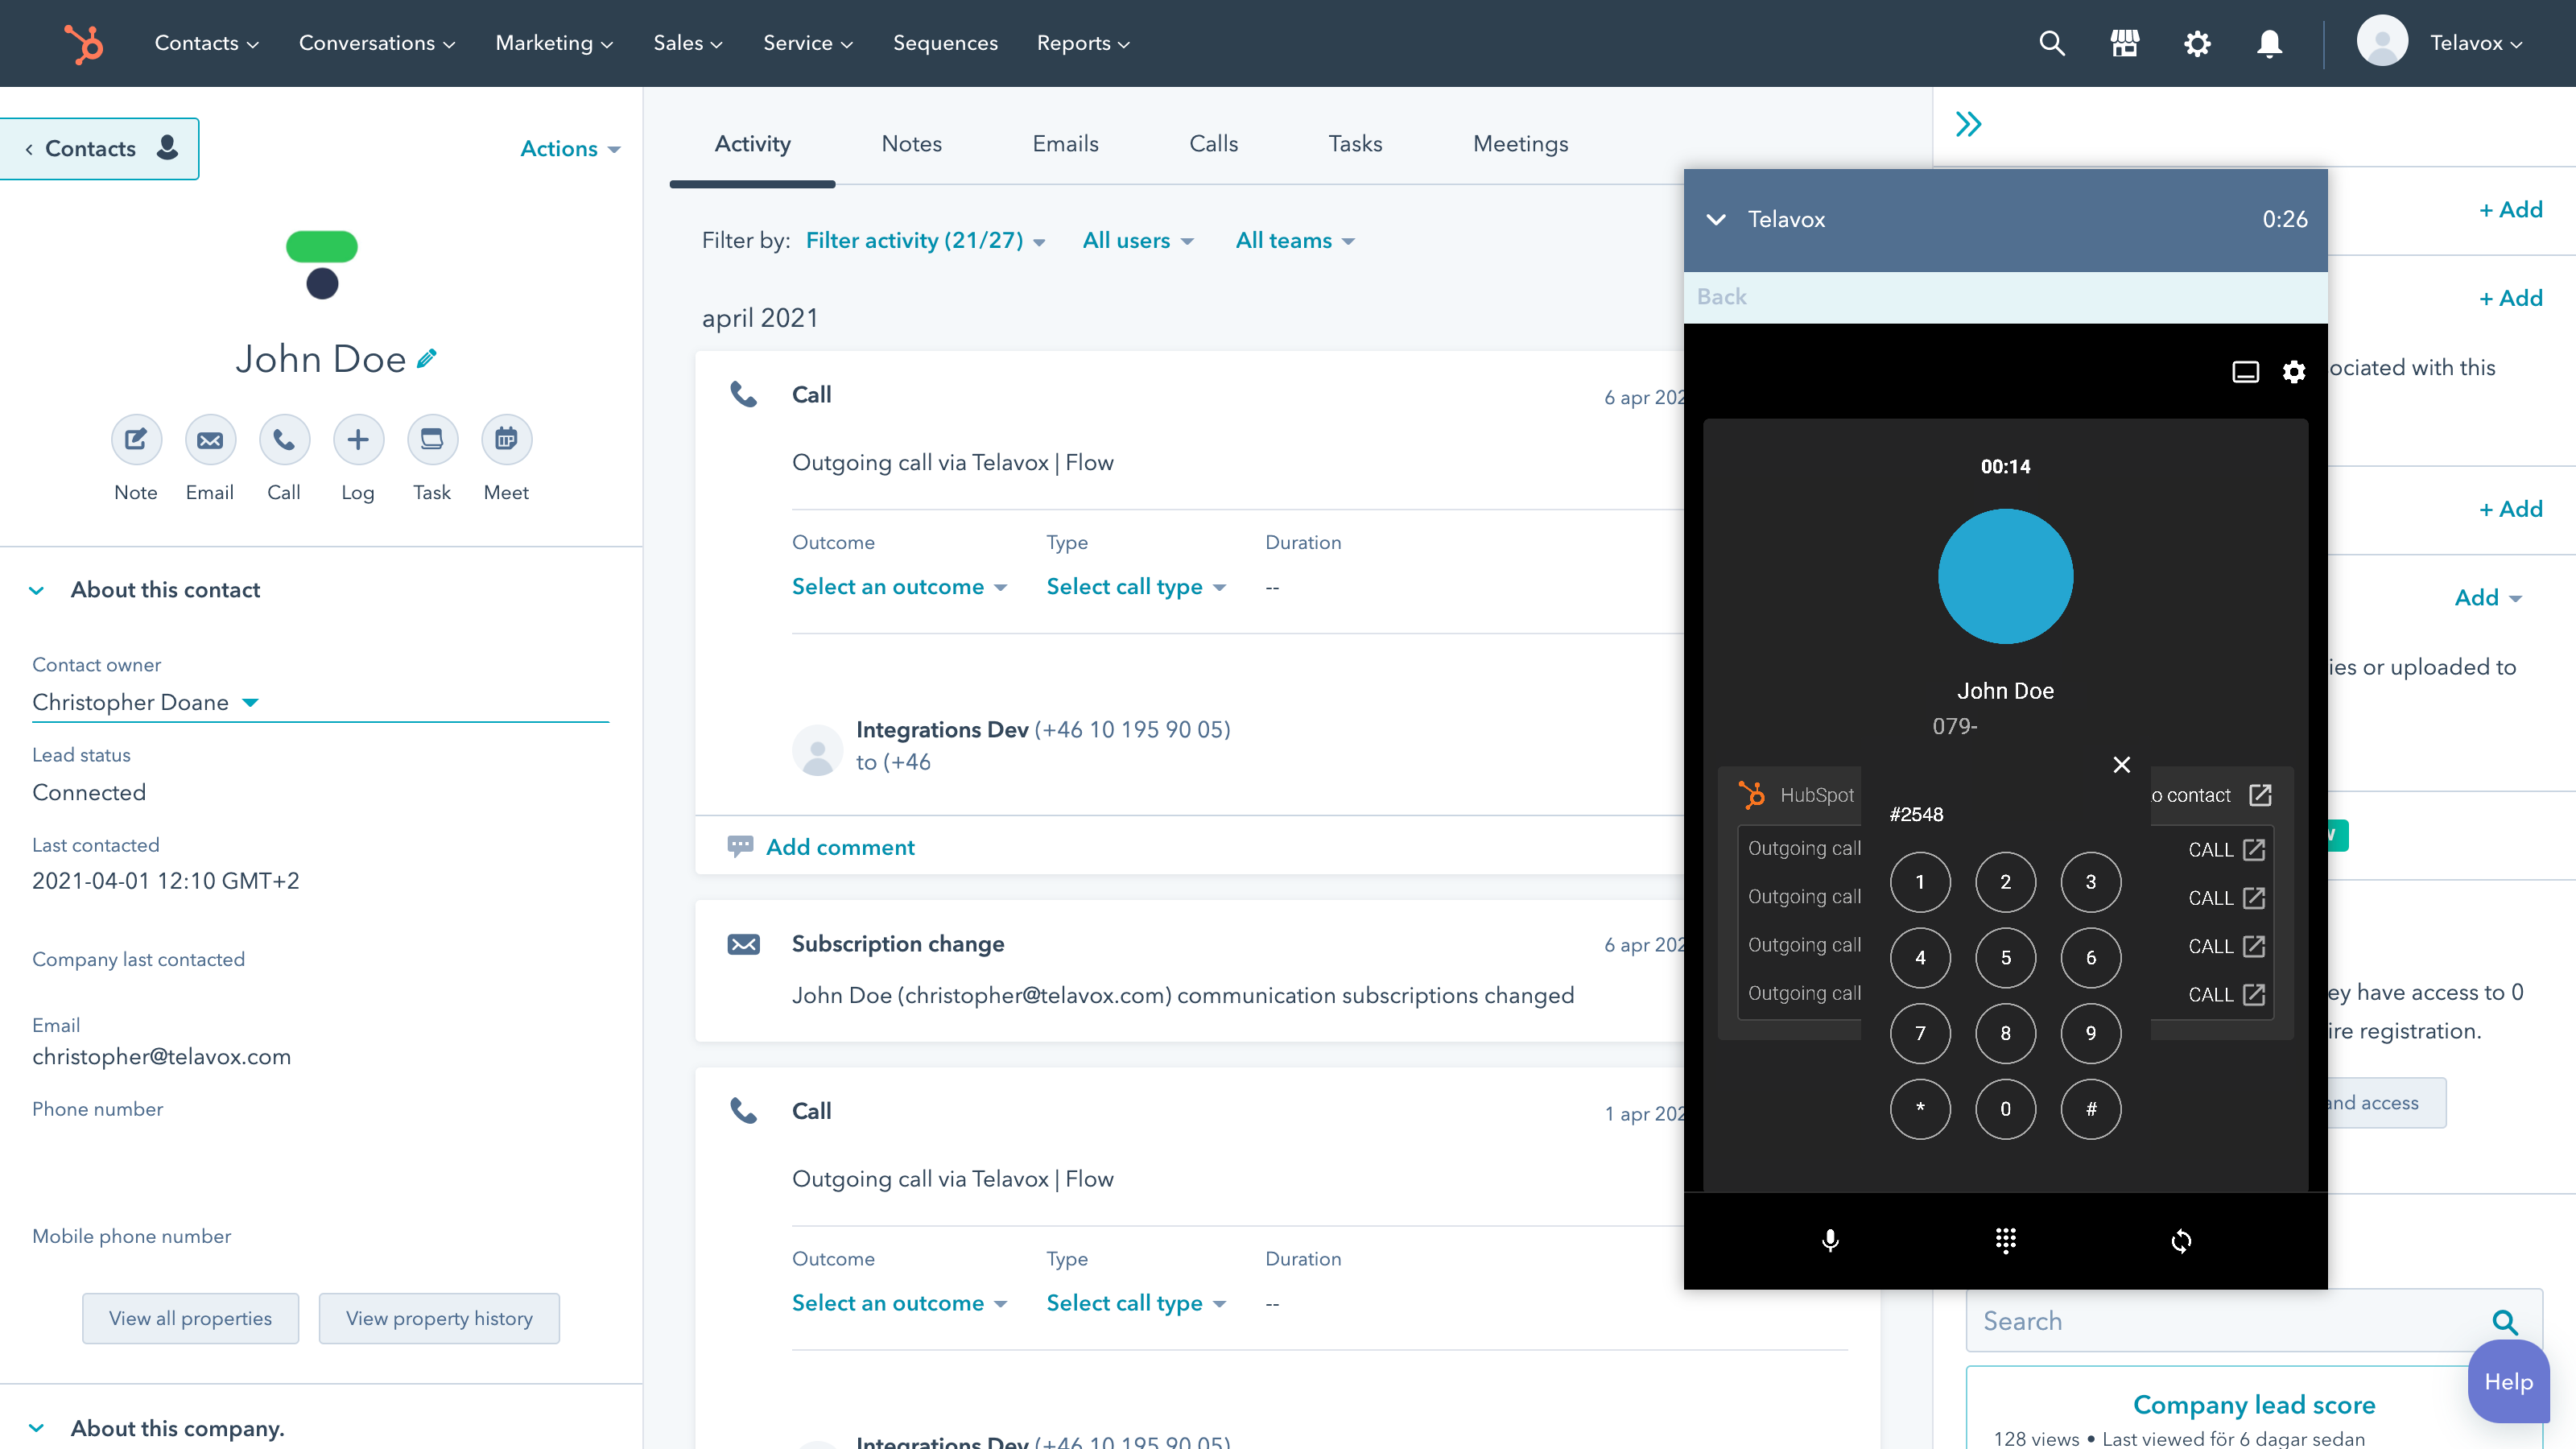Close the dial pad overlay
2576x1449 pixels.
(x=2121, y=765)
